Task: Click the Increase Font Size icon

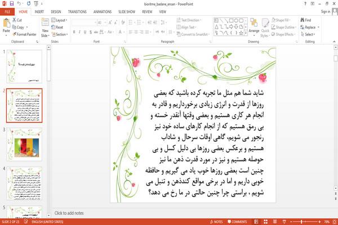Action: click(110, 22)
